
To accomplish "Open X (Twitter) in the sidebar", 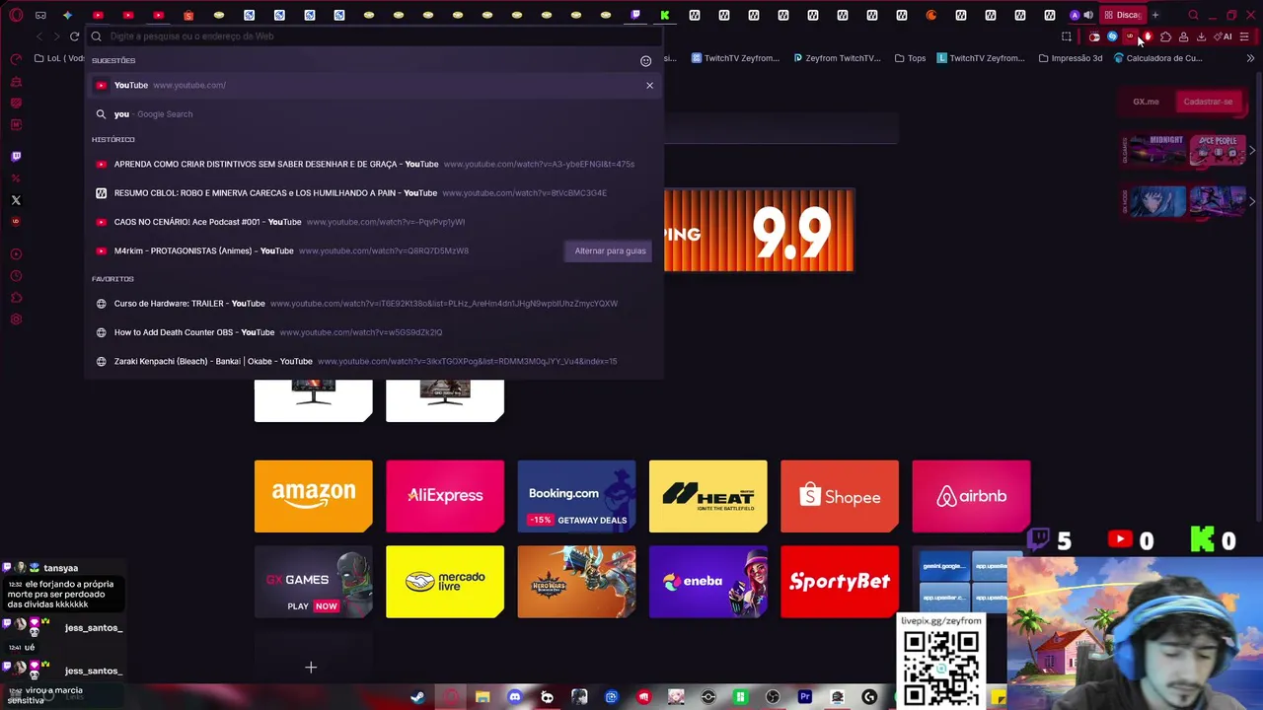I will (16, 200).
